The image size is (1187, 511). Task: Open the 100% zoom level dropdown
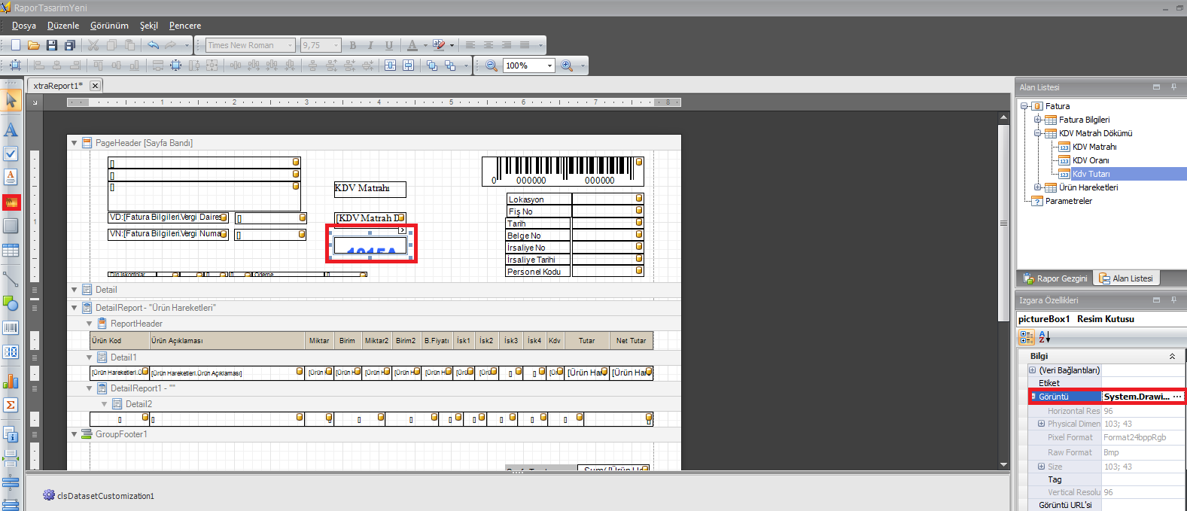(x=549, y=65)
